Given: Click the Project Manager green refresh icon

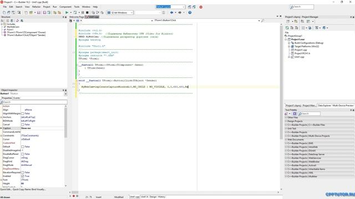Looking at the screenshot, I should coord(287,28).
